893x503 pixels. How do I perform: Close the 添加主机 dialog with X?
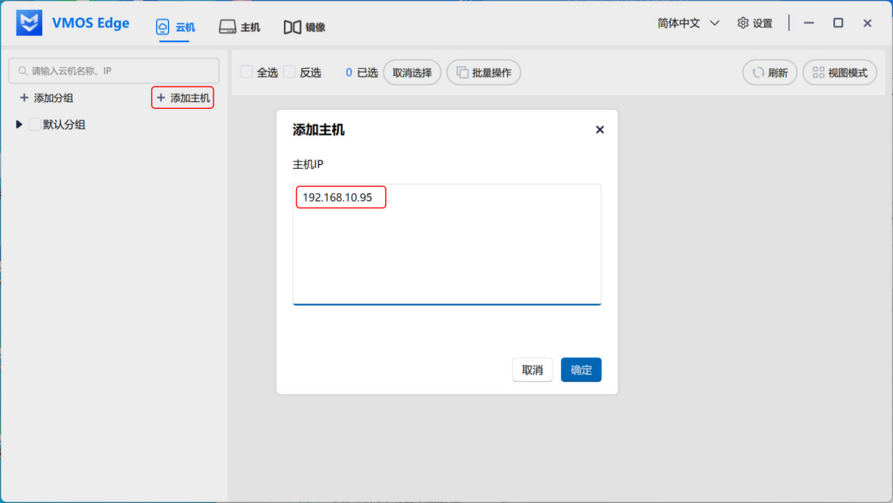599,130
